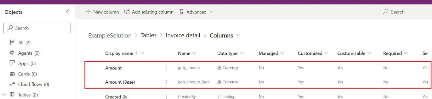Viewport: 432px width, 99px height.
Task: Go to Tables in the breadcrumb
Action: 148,35
